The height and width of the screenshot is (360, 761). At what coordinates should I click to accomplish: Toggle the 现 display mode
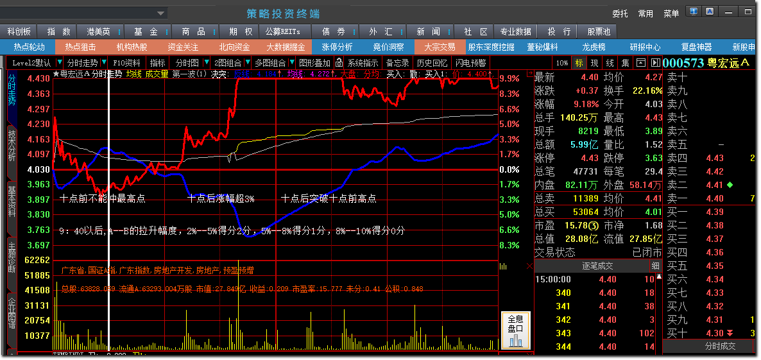point(595,63)
